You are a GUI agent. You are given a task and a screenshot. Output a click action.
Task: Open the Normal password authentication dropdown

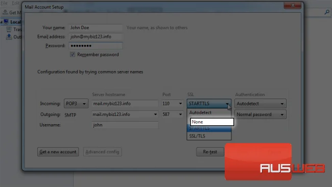260,114
